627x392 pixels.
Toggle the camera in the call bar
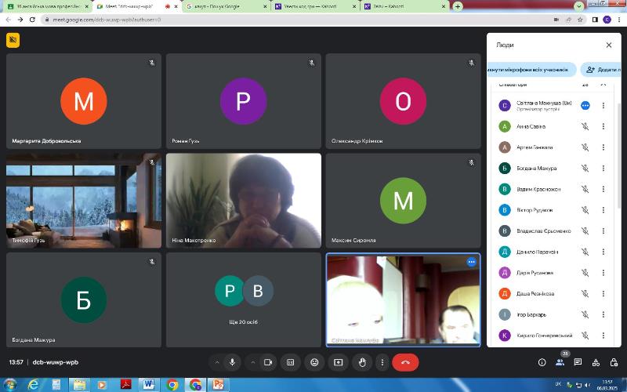click(267, 362)
